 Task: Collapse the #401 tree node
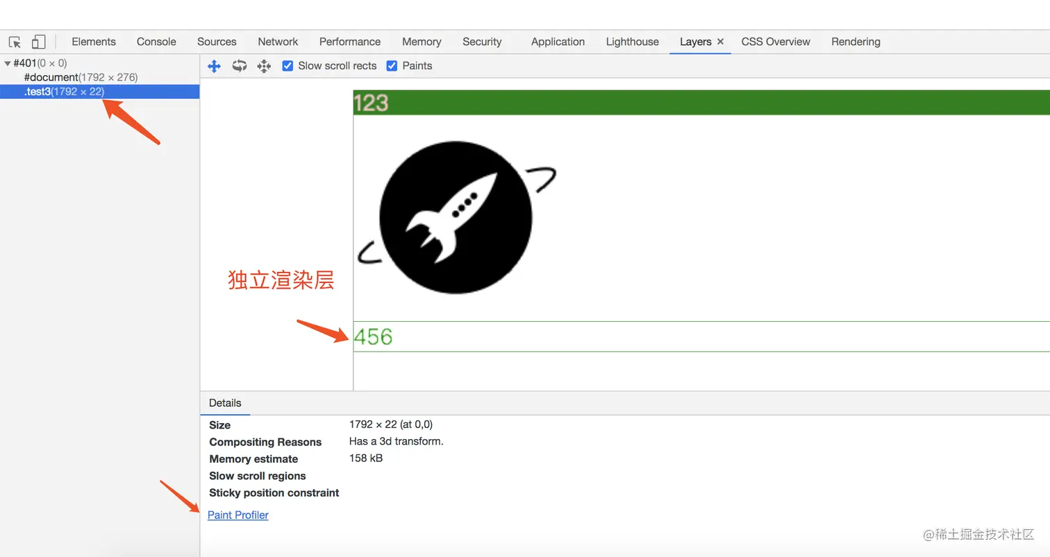(7, 63)
